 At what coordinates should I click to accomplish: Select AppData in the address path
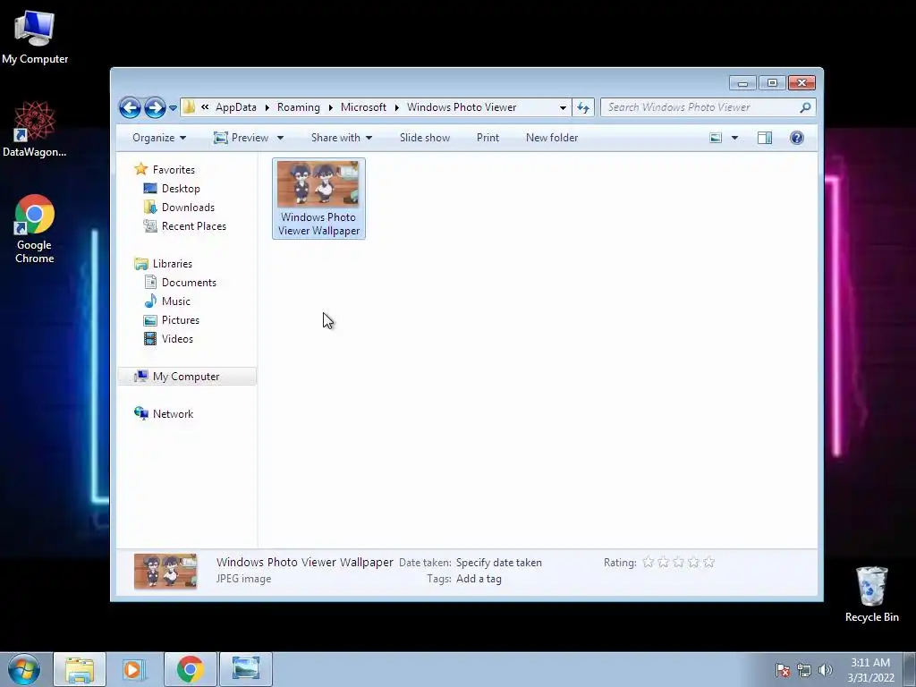236,107
